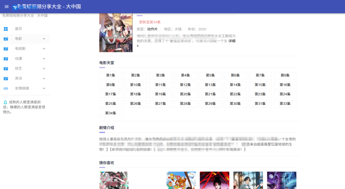
Task: Open the red-background recommended thumbnail
Action: click(214, 180)
